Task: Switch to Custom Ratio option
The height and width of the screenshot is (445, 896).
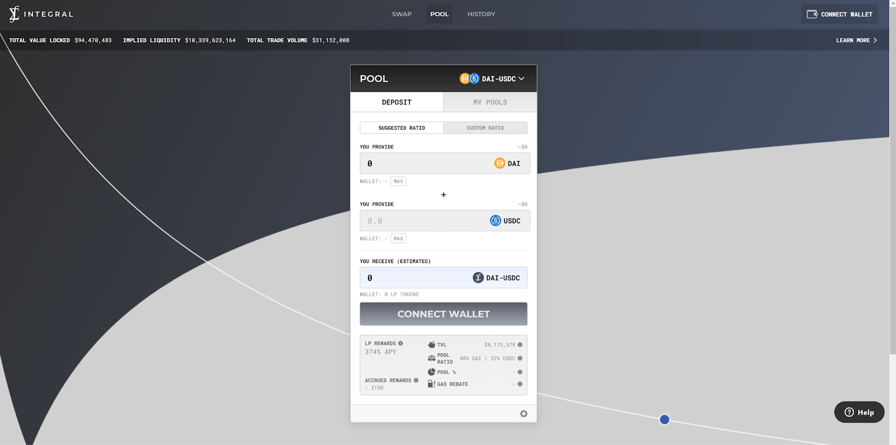Action: 485,128
